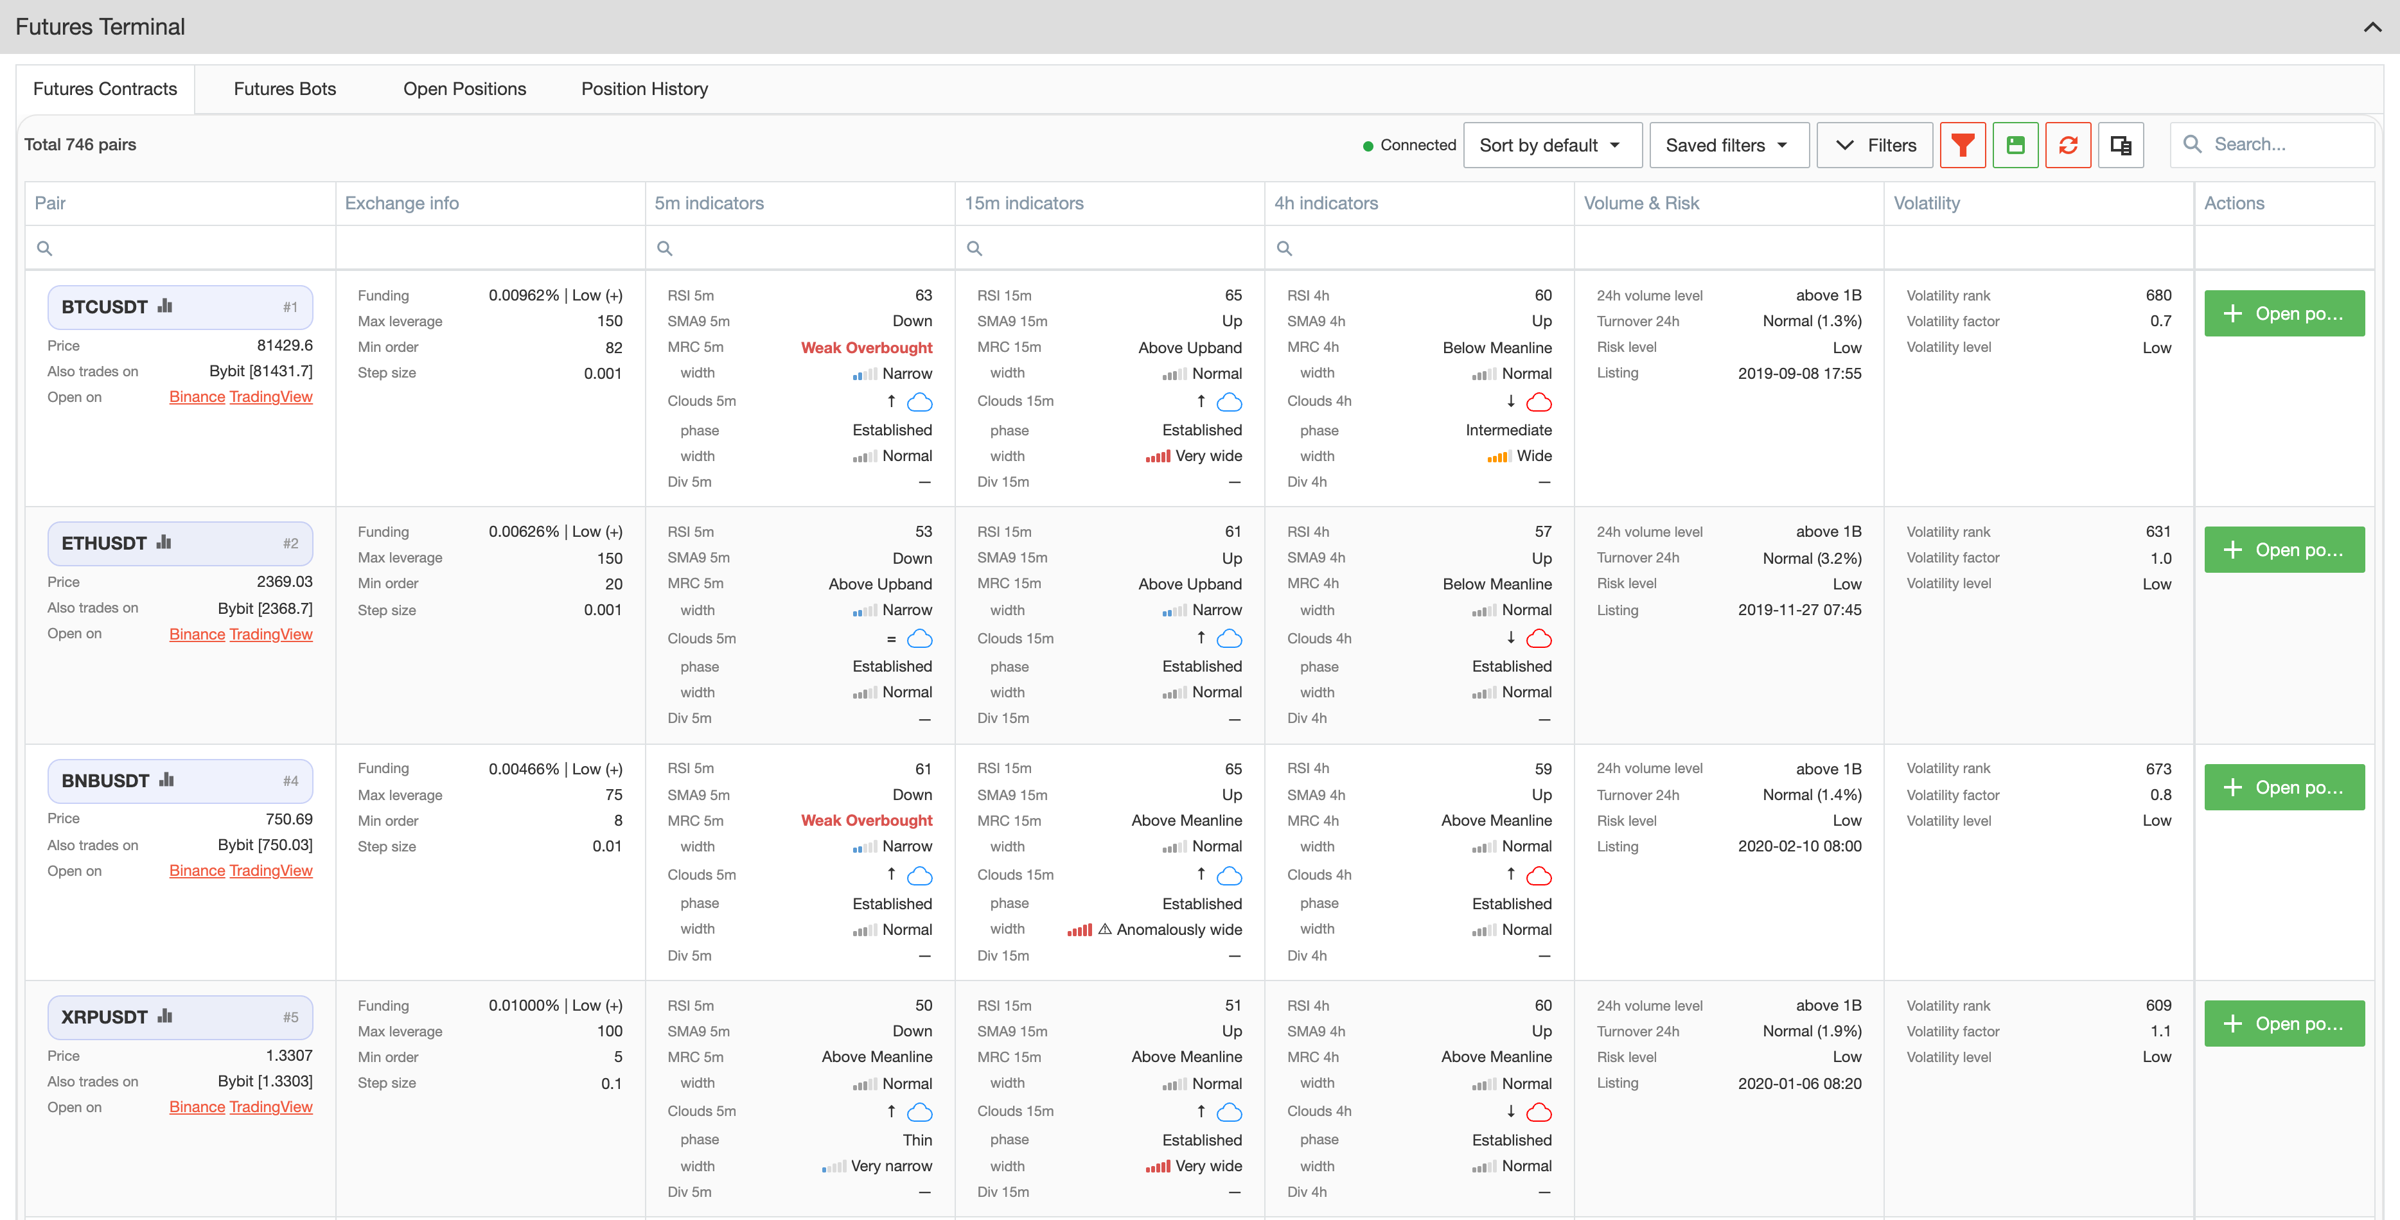Open ETHUSDT on TradingView link
Viewport: 2400px width, 1220px height.
pyautogui.click(x=271, y=634)
